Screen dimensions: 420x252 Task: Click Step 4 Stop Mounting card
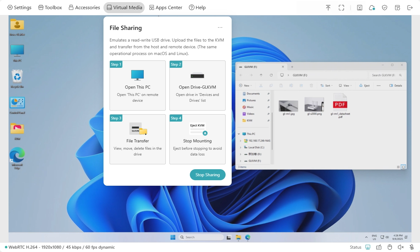click(x=197, y=139)
